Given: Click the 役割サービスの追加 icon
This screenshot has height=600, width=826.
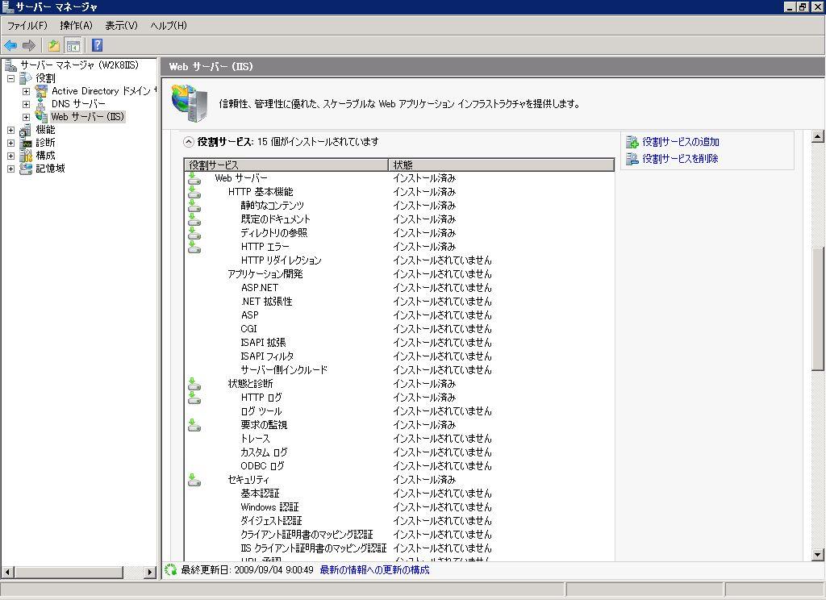Looking at the screenshot, I should [632, 142].
